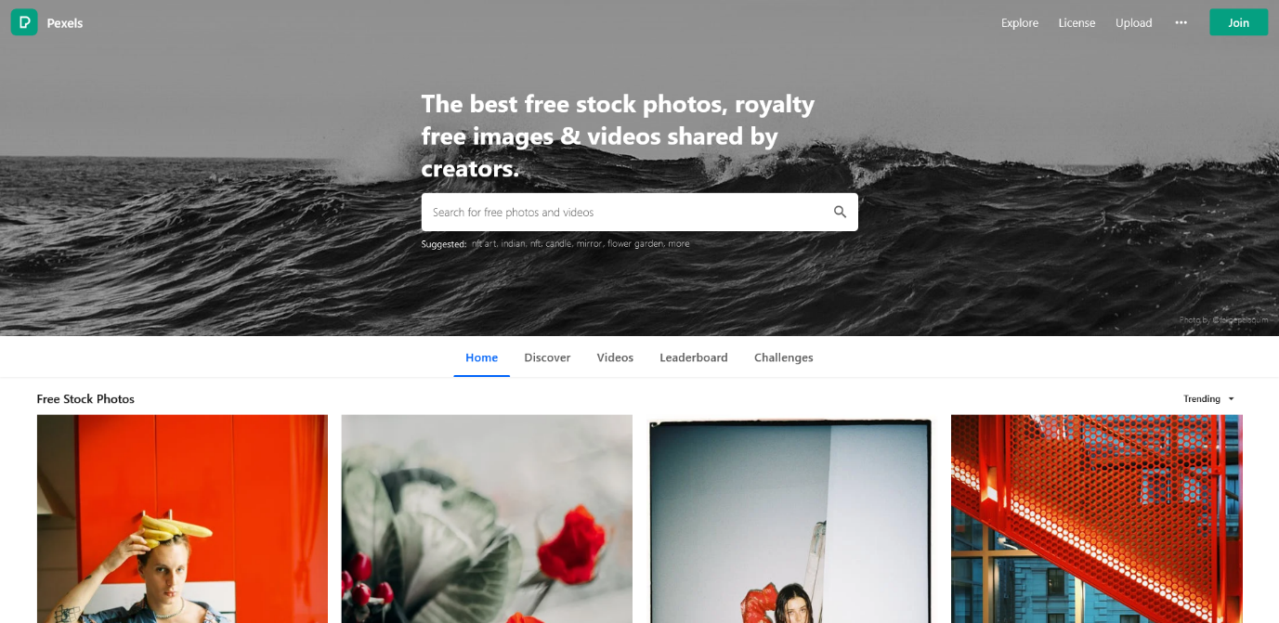This screenshot has height=623, width=1279.
Task: Go to the Leaderboard tab
Action: click(x=694, y=357)
